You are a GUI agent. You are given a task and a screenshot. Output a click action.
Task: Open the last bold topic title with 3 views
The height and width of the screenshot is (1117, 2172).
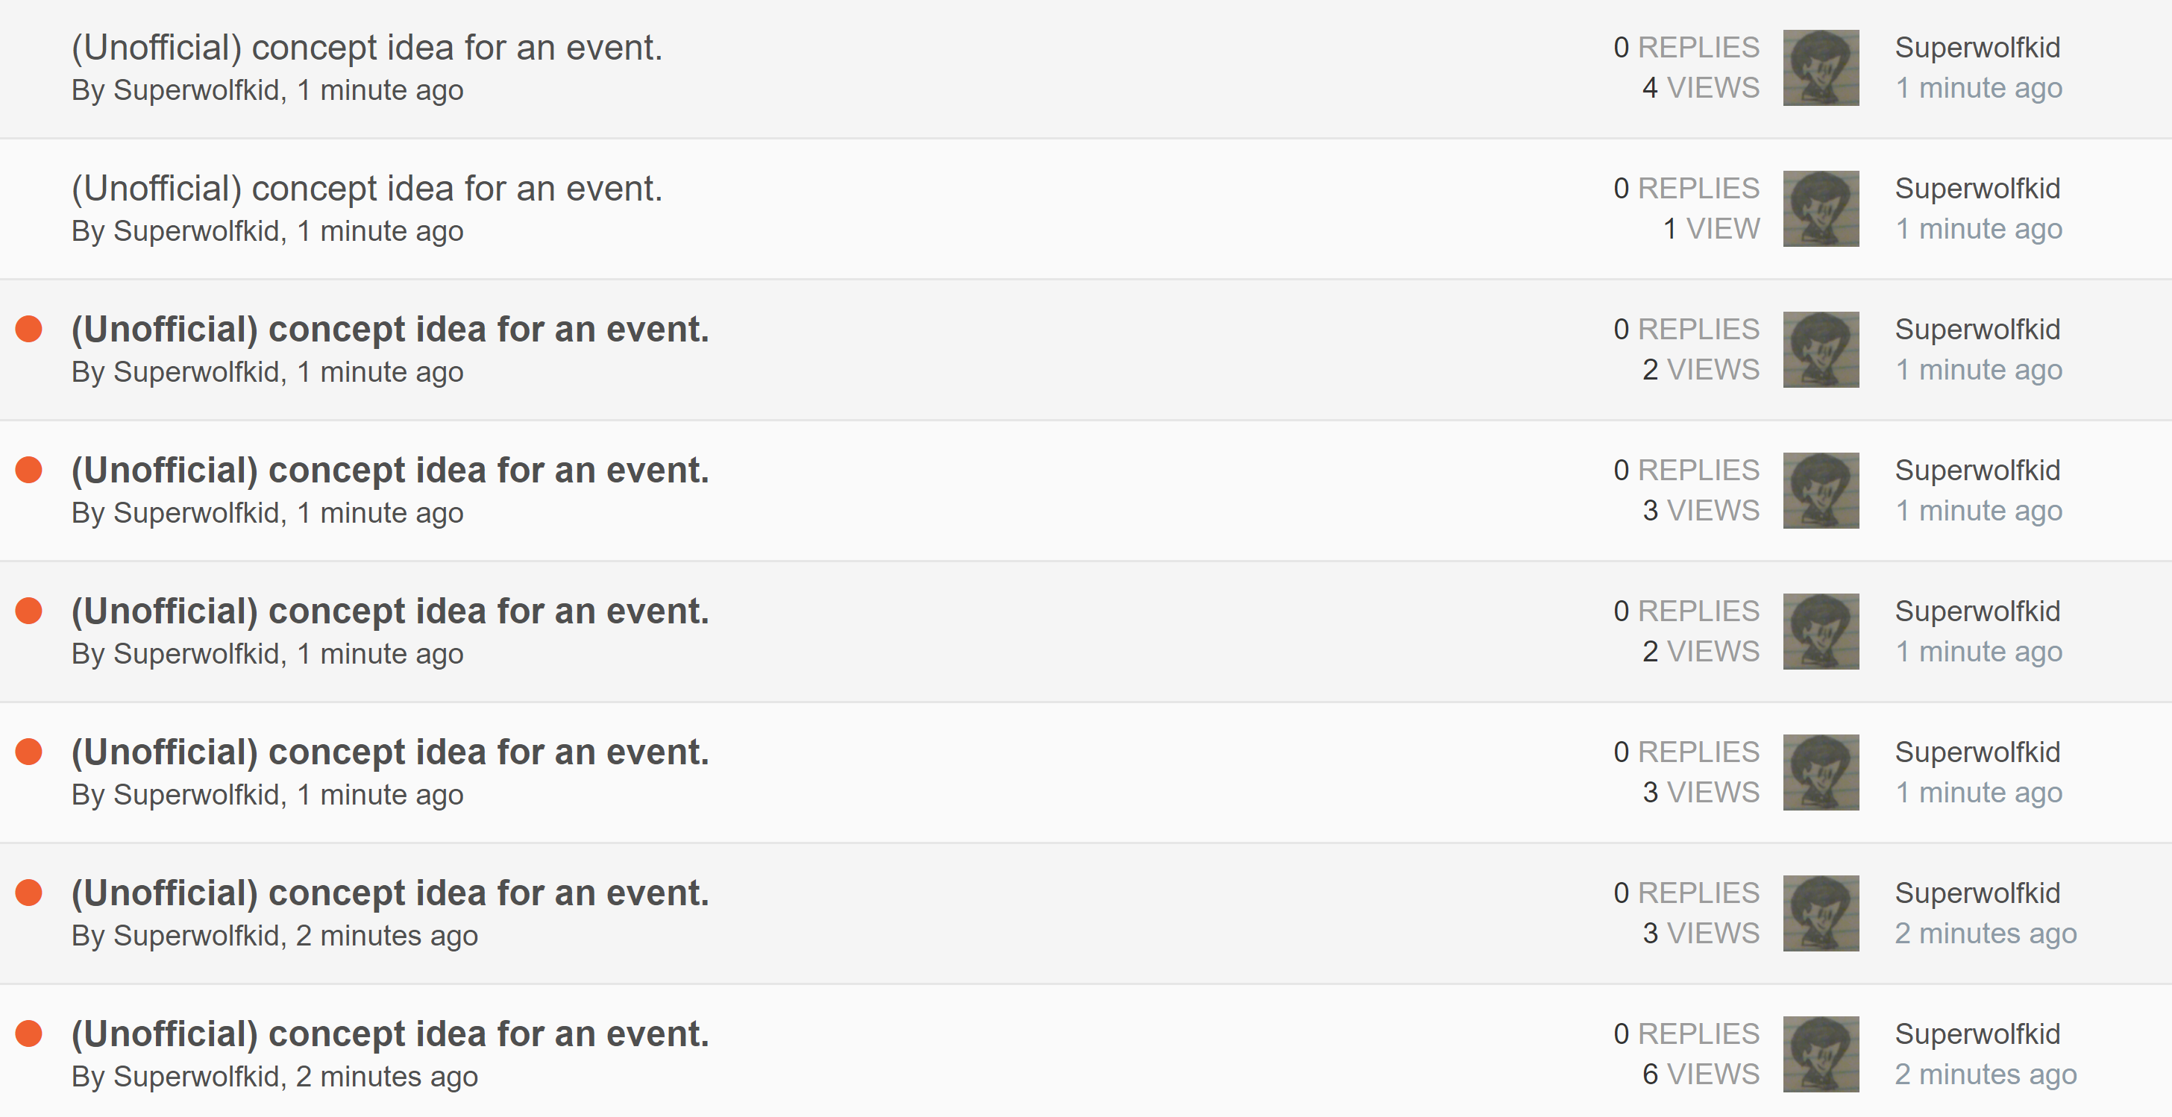[389, 893]
